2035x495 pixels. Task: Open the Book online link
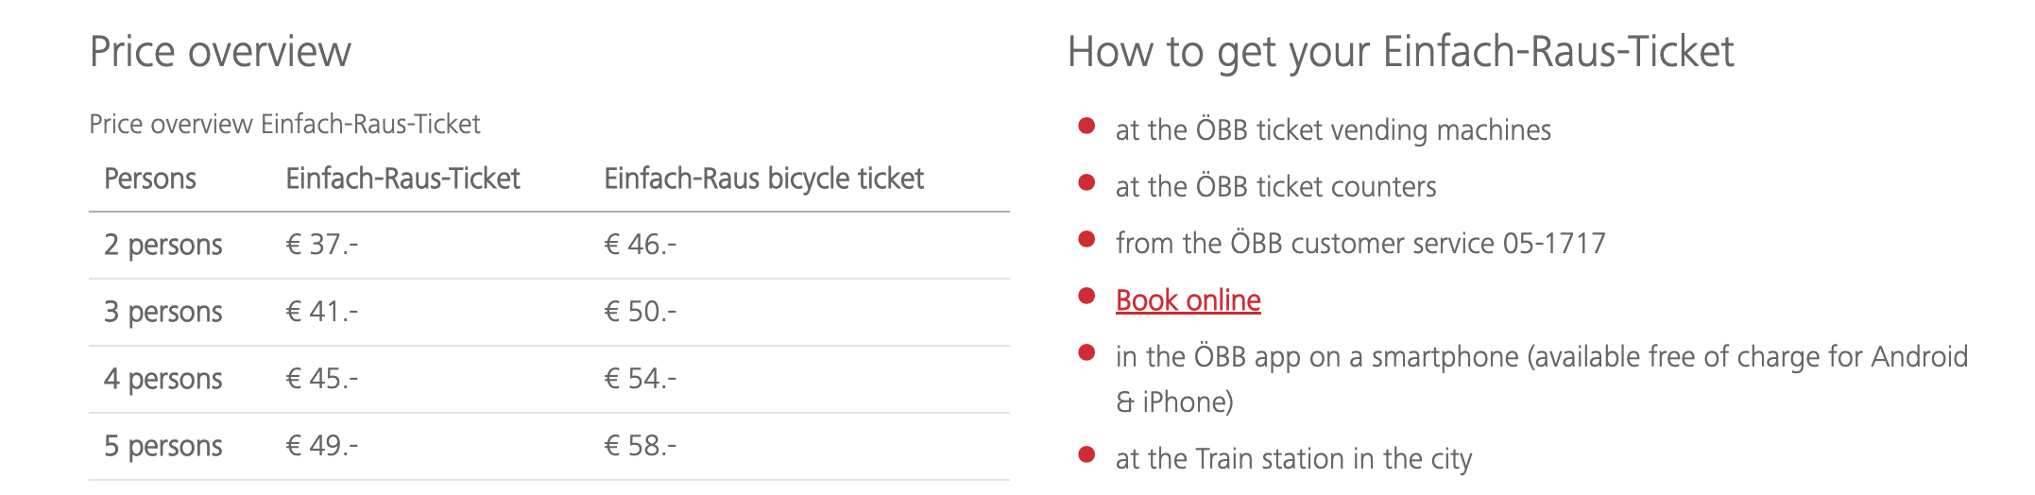(x=1188, y=300)
